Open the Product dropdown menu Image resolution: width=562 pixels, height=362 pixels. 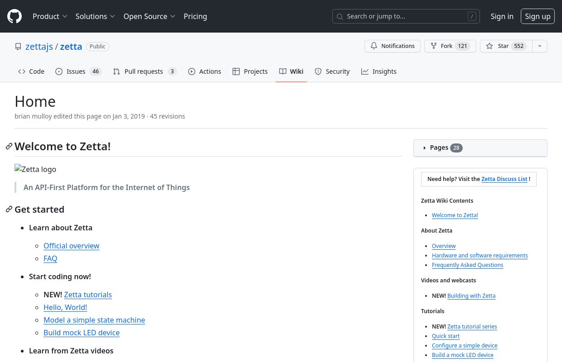pyautogui.click(x=50, y=16)
